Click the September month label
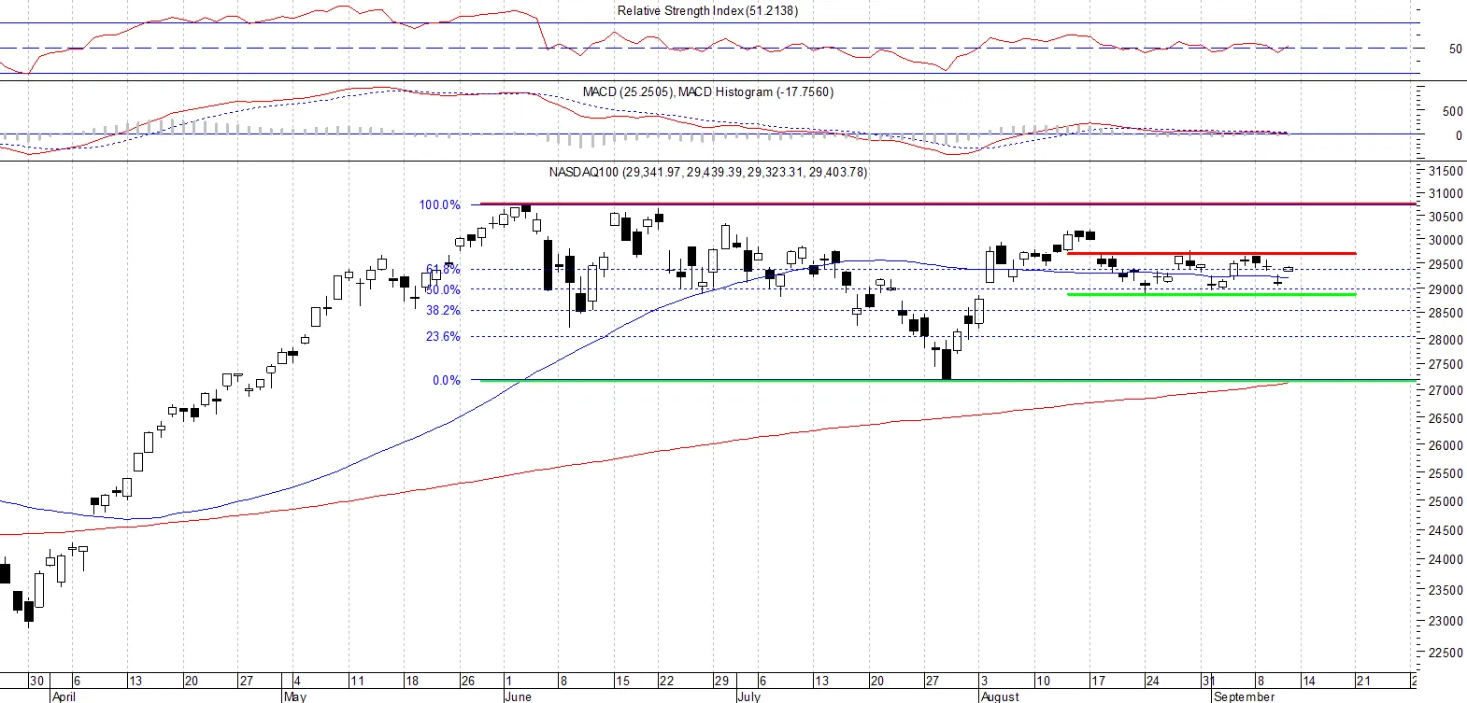1467x703 pixels. pos(1244,696)
